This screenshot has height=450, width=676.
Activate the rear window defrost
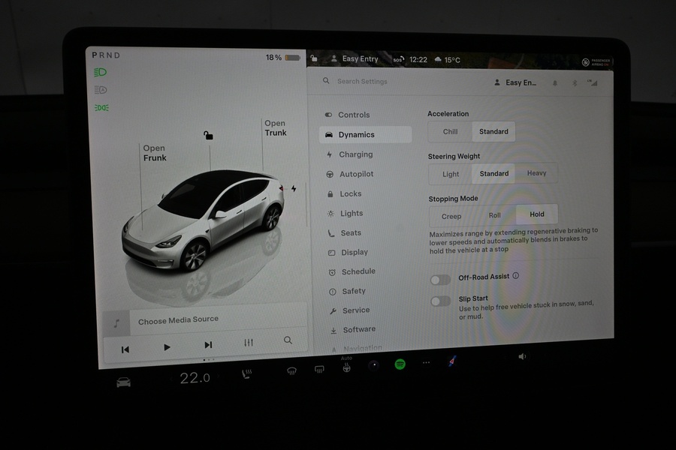click(318, 370)
